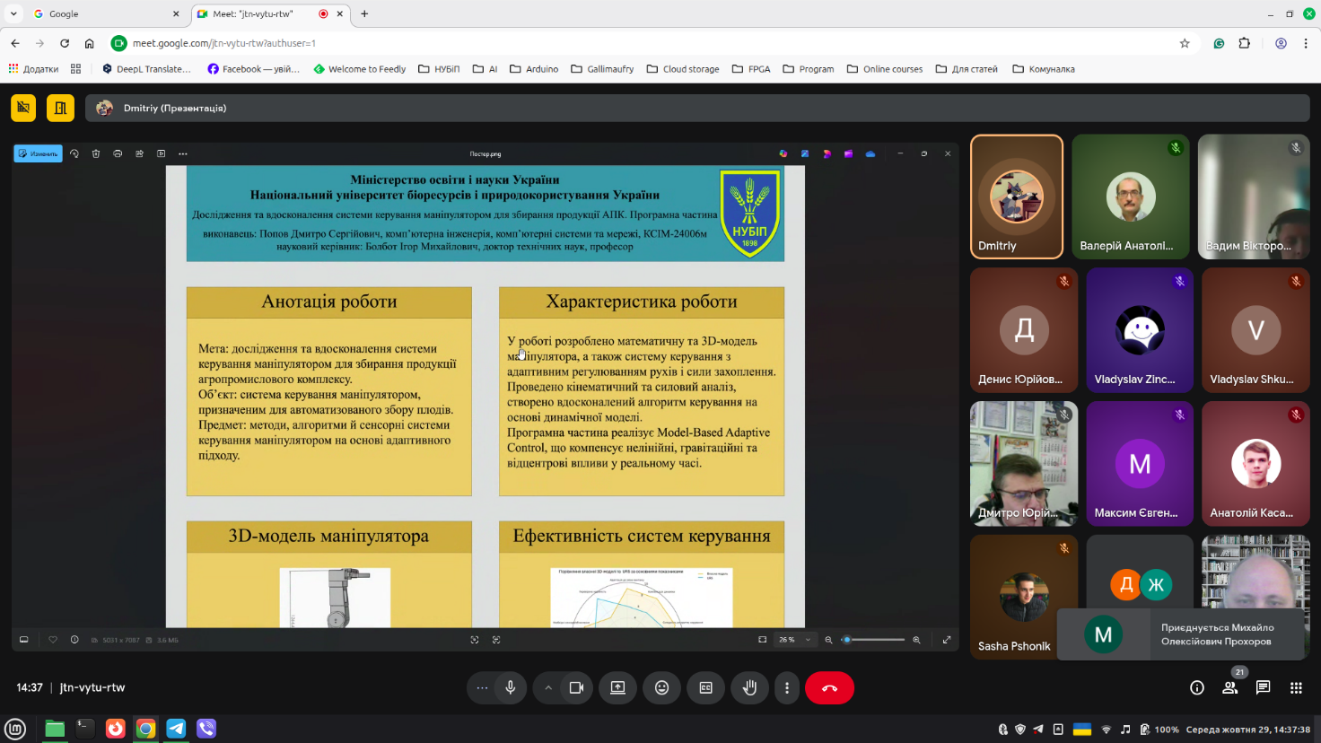Click the present screen button
Viewport: 1321px width, 743px height.
[617, 687]
